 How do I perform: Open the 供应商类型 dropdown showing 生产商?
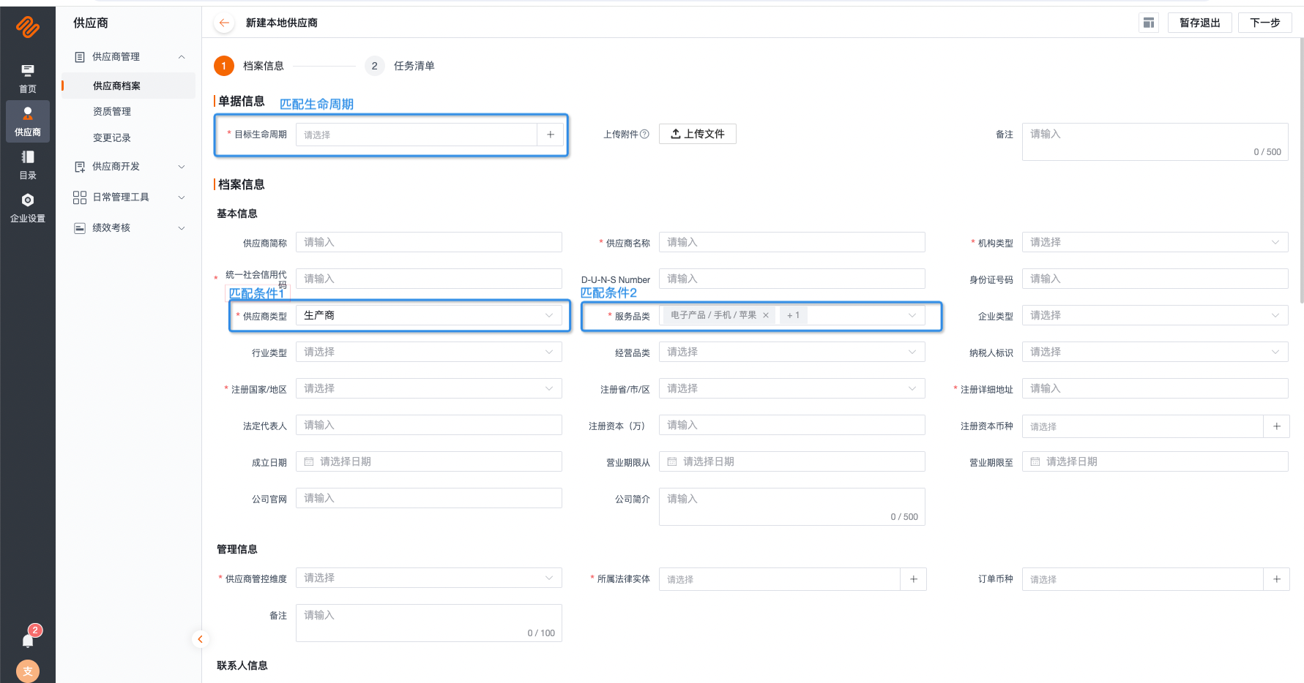click(x=429, y=315)
